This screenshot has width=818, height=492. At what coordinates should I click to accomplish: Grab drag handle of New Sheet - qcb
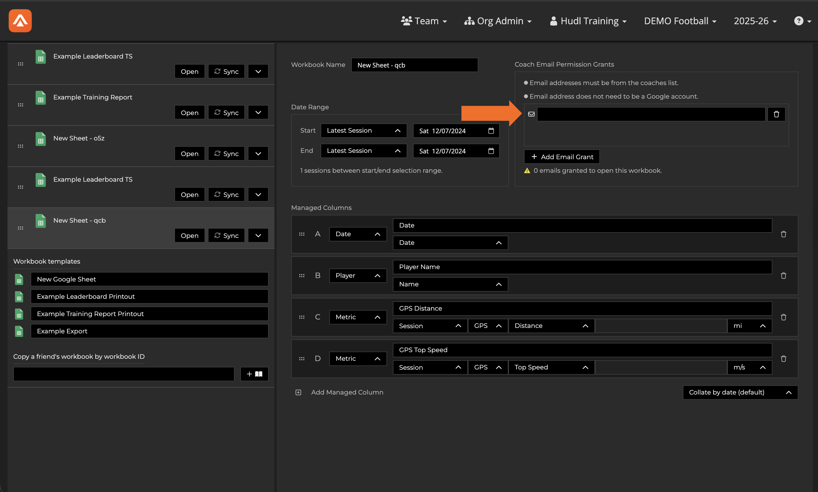[21, 228]
